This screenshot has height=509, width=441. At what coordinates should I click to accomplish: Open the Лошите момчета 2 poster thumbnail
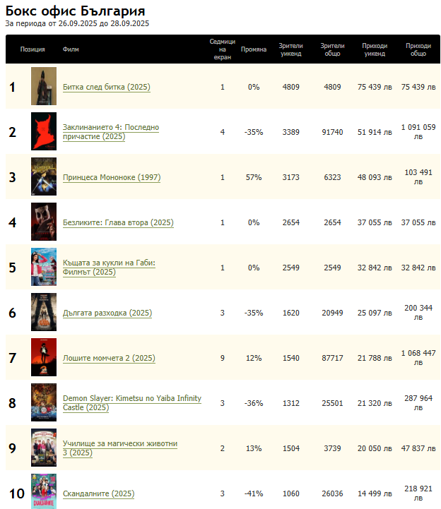44,358
